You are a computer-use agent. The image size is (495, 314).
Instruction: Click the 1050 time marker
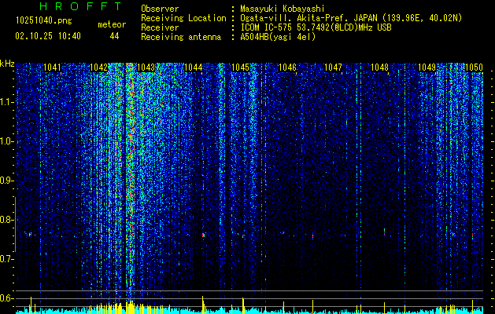pos(474,68)
